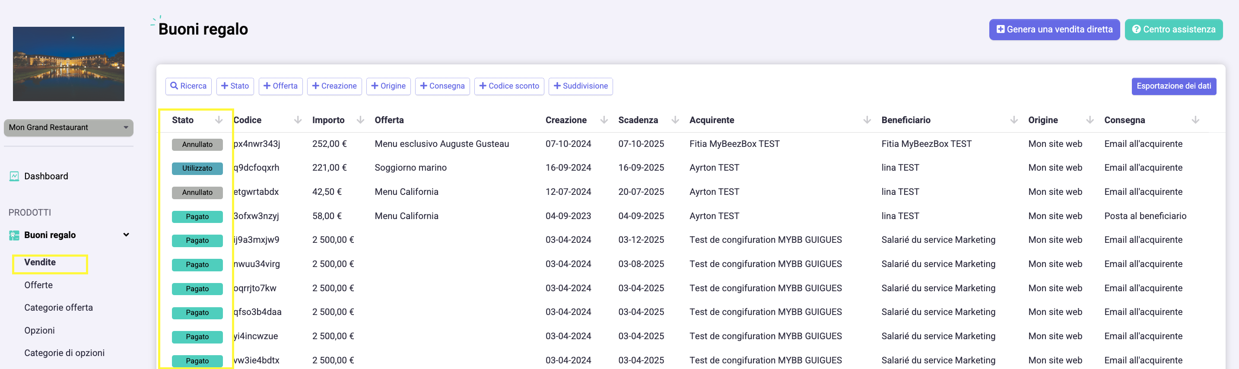Sort by the Beneficiario column arrow
1239x369 pixels.
(x=1014, y=120)
